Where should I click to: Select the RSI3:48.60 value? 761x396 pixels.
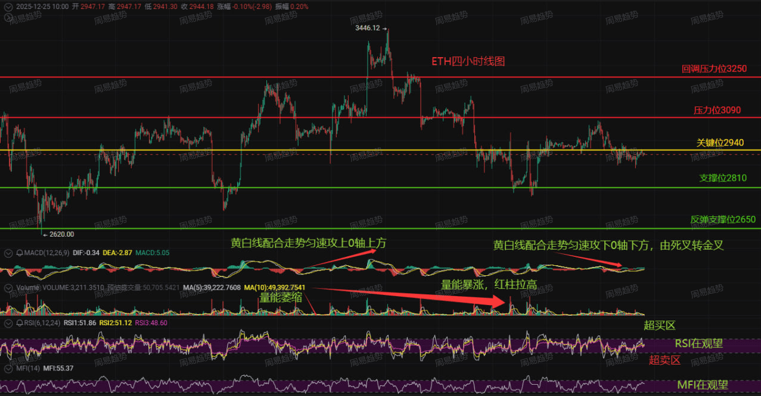(x=152, y=323)
